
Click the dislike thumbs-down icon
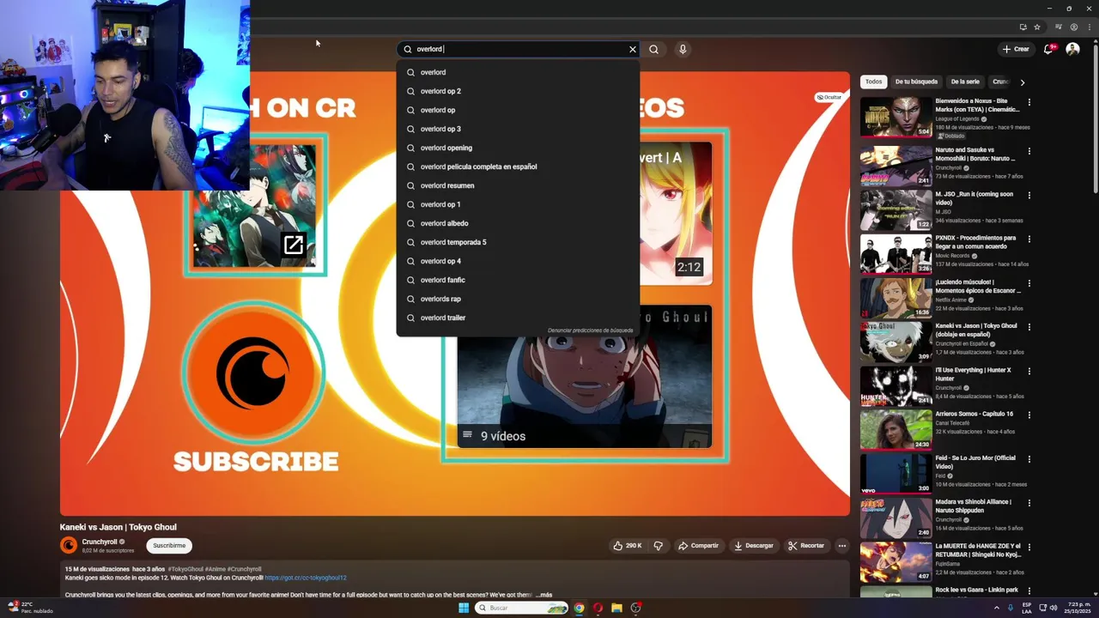(659, 546)
